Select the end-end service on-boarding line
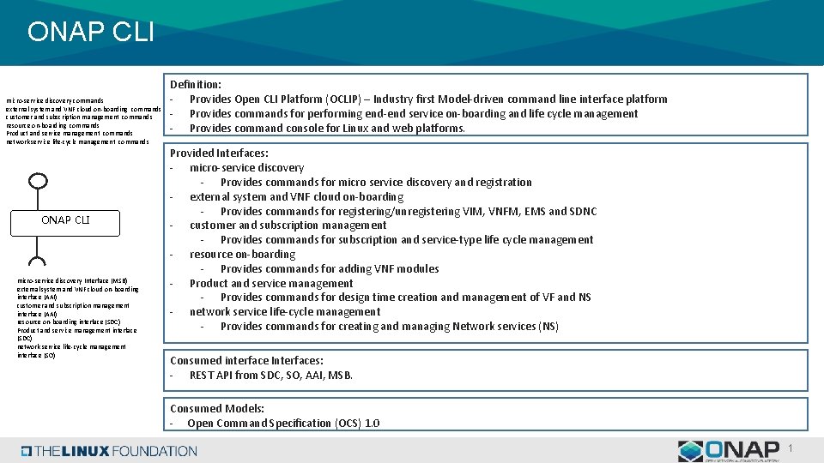The image size is (824, 463). 414,114
